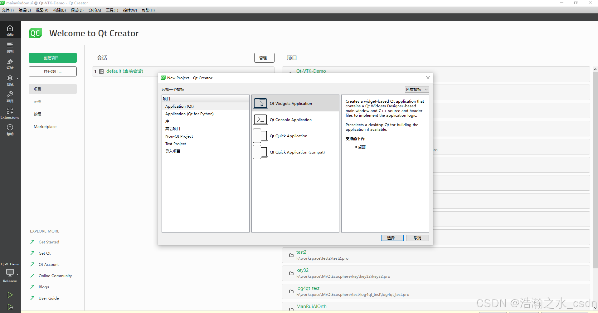Image resolution: width=598 pixels, height=313 pixels.
Task: Switch to Design mode icon
Action: [x=10, y=64]
